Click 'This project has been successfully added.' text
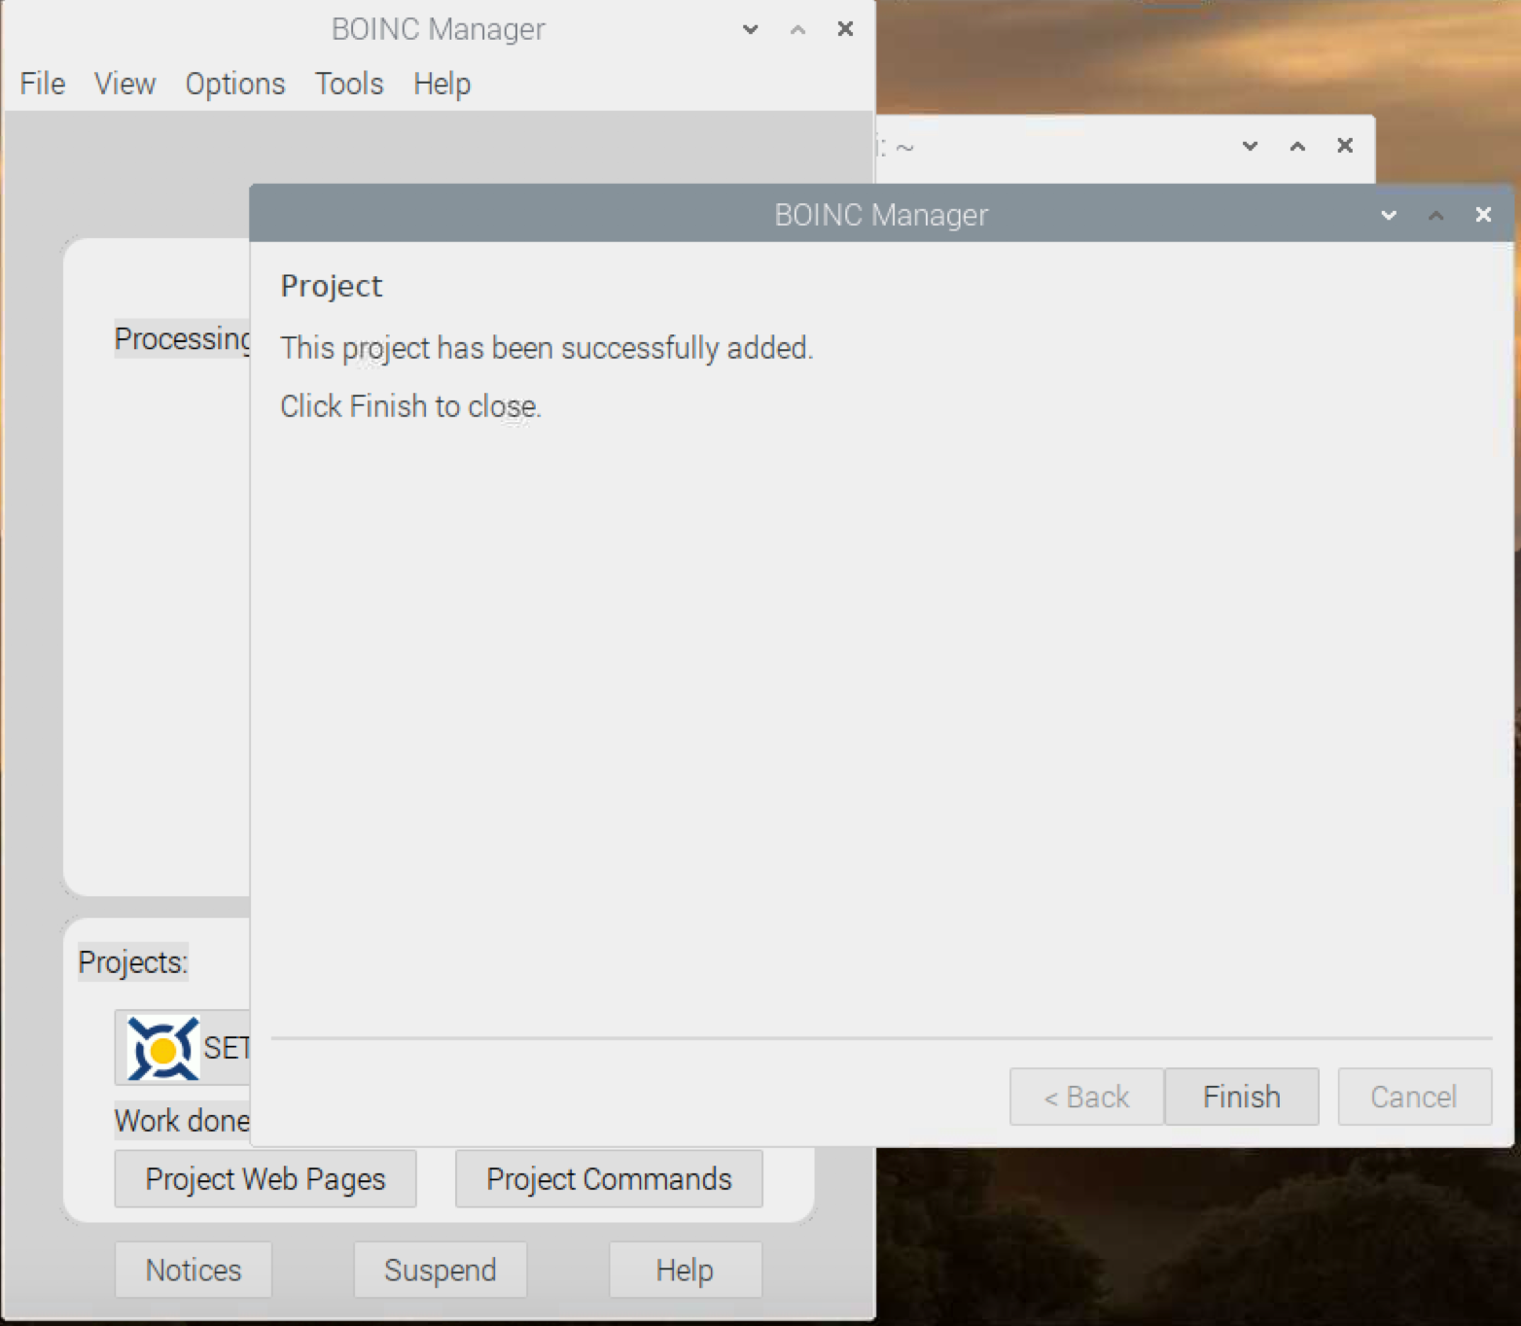 click(547, 348)
